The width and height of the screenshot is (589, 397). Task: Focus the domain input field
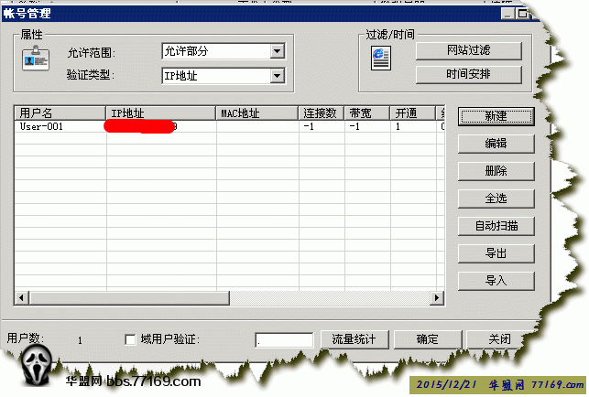coord(284,340)
